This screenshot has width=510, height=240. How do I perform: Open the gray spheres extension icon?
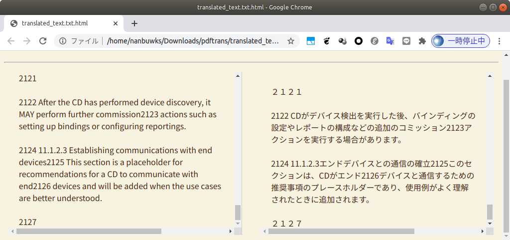[x=343, y=41]
